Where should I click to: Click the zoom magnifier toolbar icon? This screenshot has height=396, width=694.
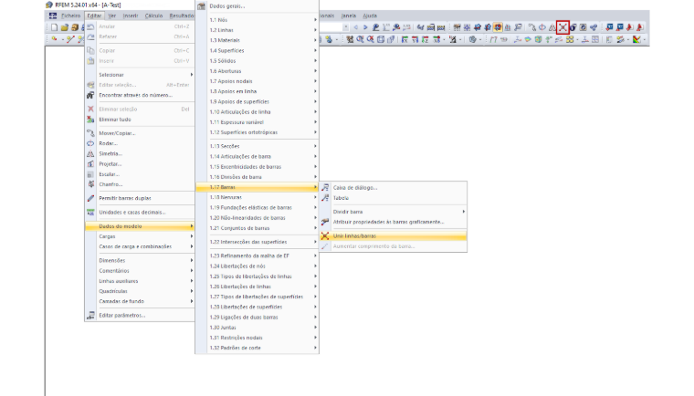[360, 39]
